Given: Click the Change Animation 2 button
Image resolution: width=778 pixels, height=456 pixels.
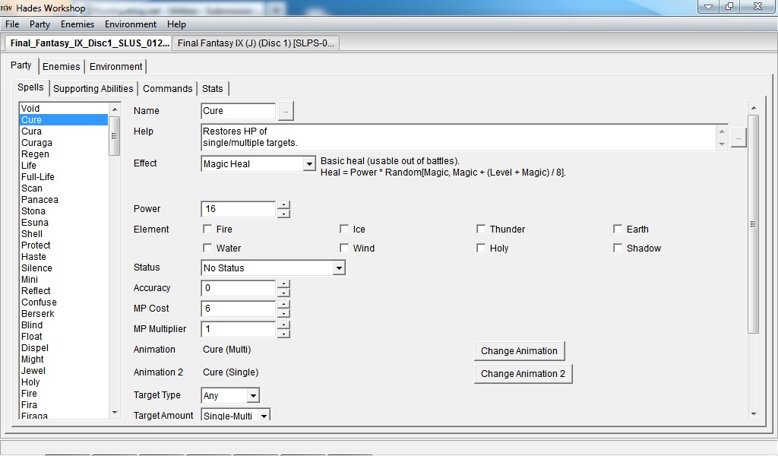Looking at the screenshot, I should point(523,374).
